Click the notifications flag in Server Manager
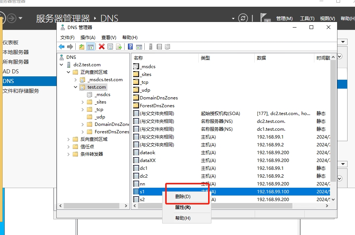 click(264, 18)
